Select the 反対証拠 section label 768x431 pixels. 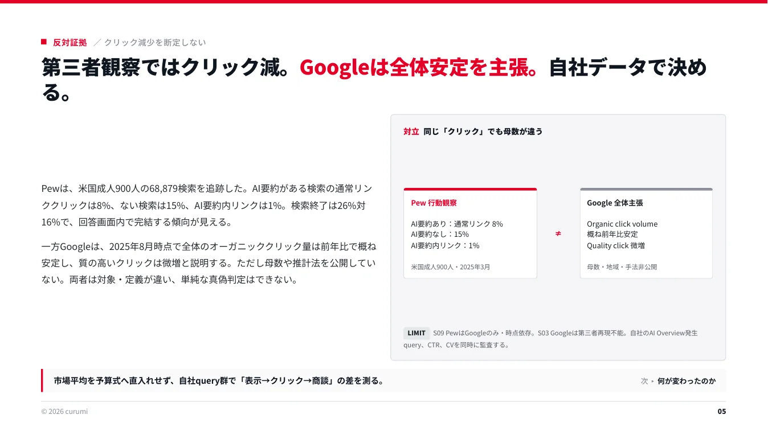pyautogui.click(x=70, y=43)
